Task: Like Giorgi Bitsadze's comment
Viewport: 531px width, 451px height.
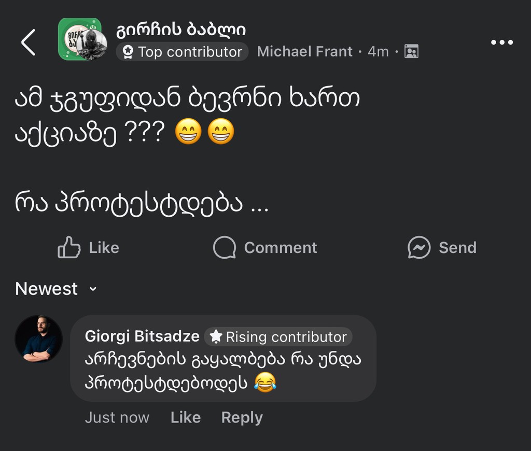Action: pos(185,417)
